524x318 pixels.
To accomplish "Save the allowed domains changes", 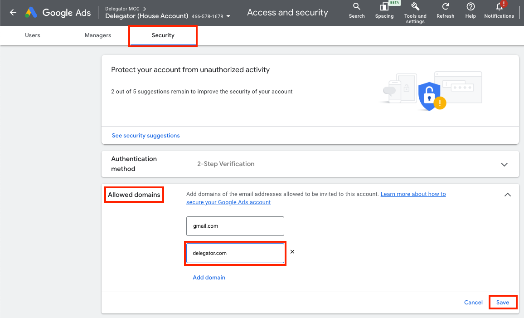I will pyautogui.click(x=503, y=302).
